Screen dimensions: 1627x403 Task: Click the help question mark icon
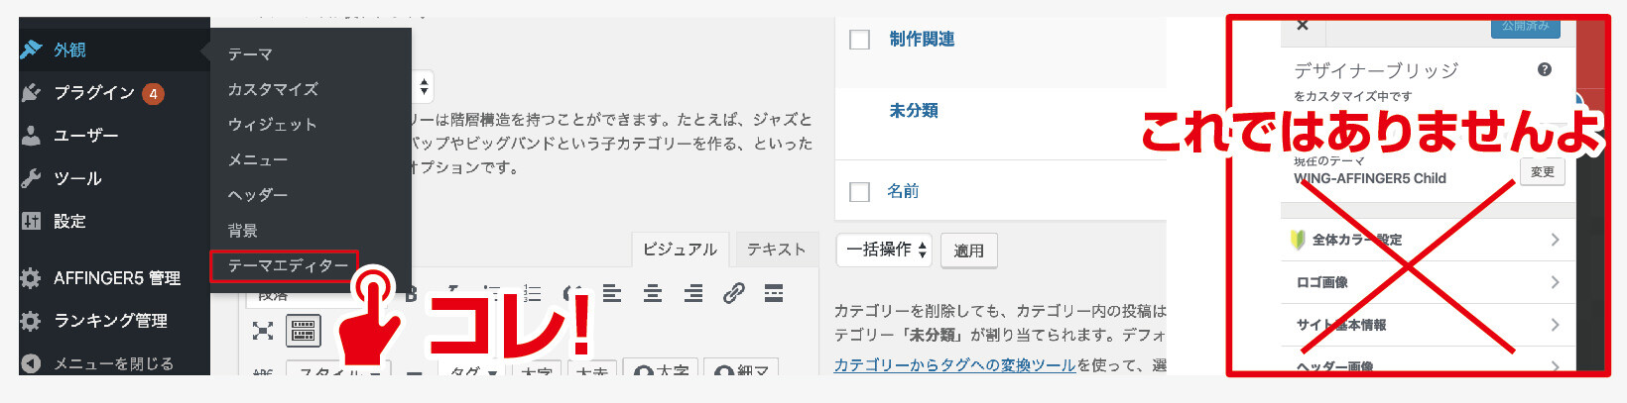1544,69
